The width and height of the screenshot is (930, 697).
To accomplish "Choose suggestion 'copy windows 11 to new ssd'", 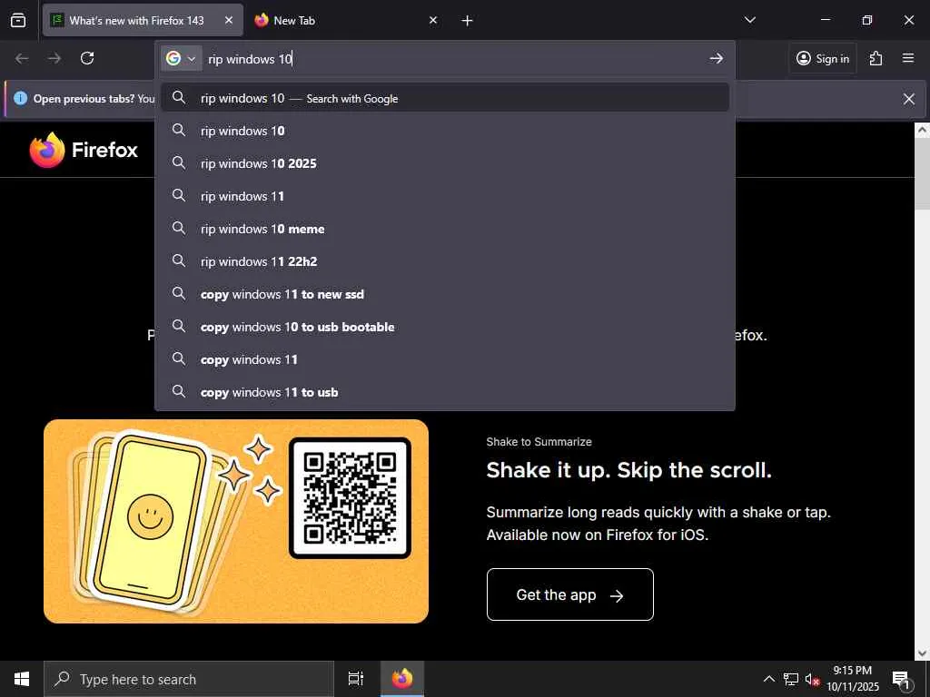I will coord(445,293).
